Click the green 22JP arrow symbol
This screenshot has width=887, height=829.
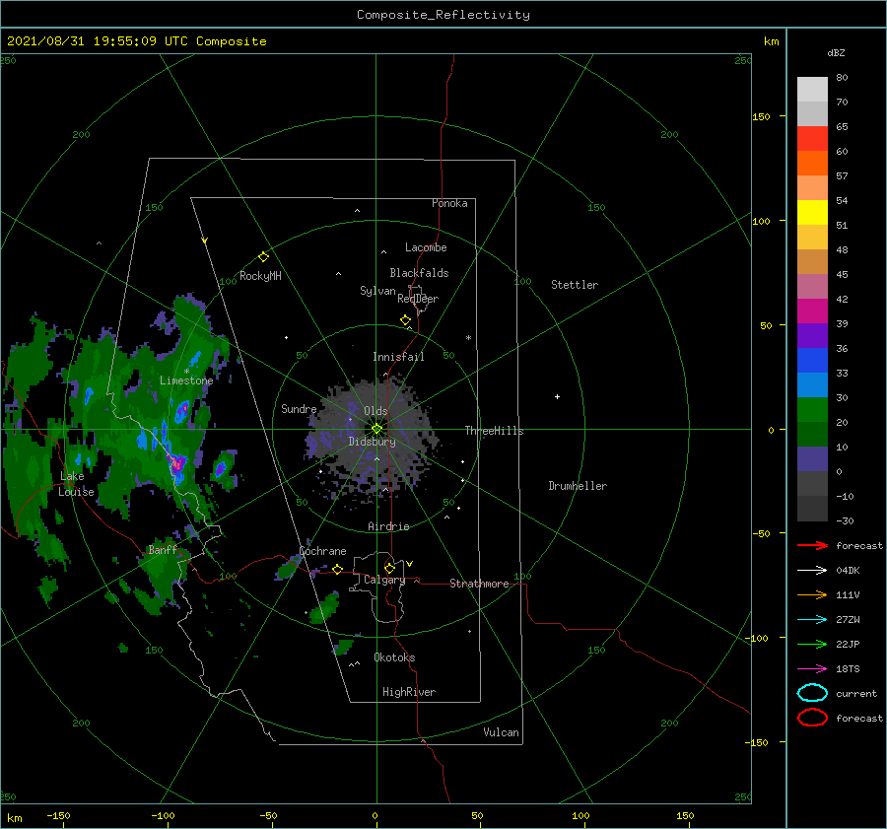tap(812, 644)
